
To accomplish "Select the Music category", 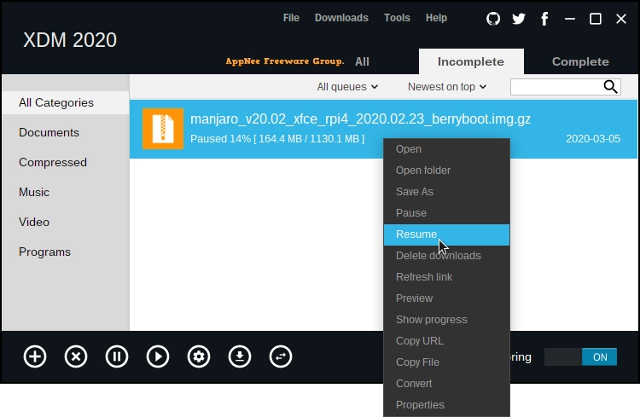I will click(x=66, y=192).
